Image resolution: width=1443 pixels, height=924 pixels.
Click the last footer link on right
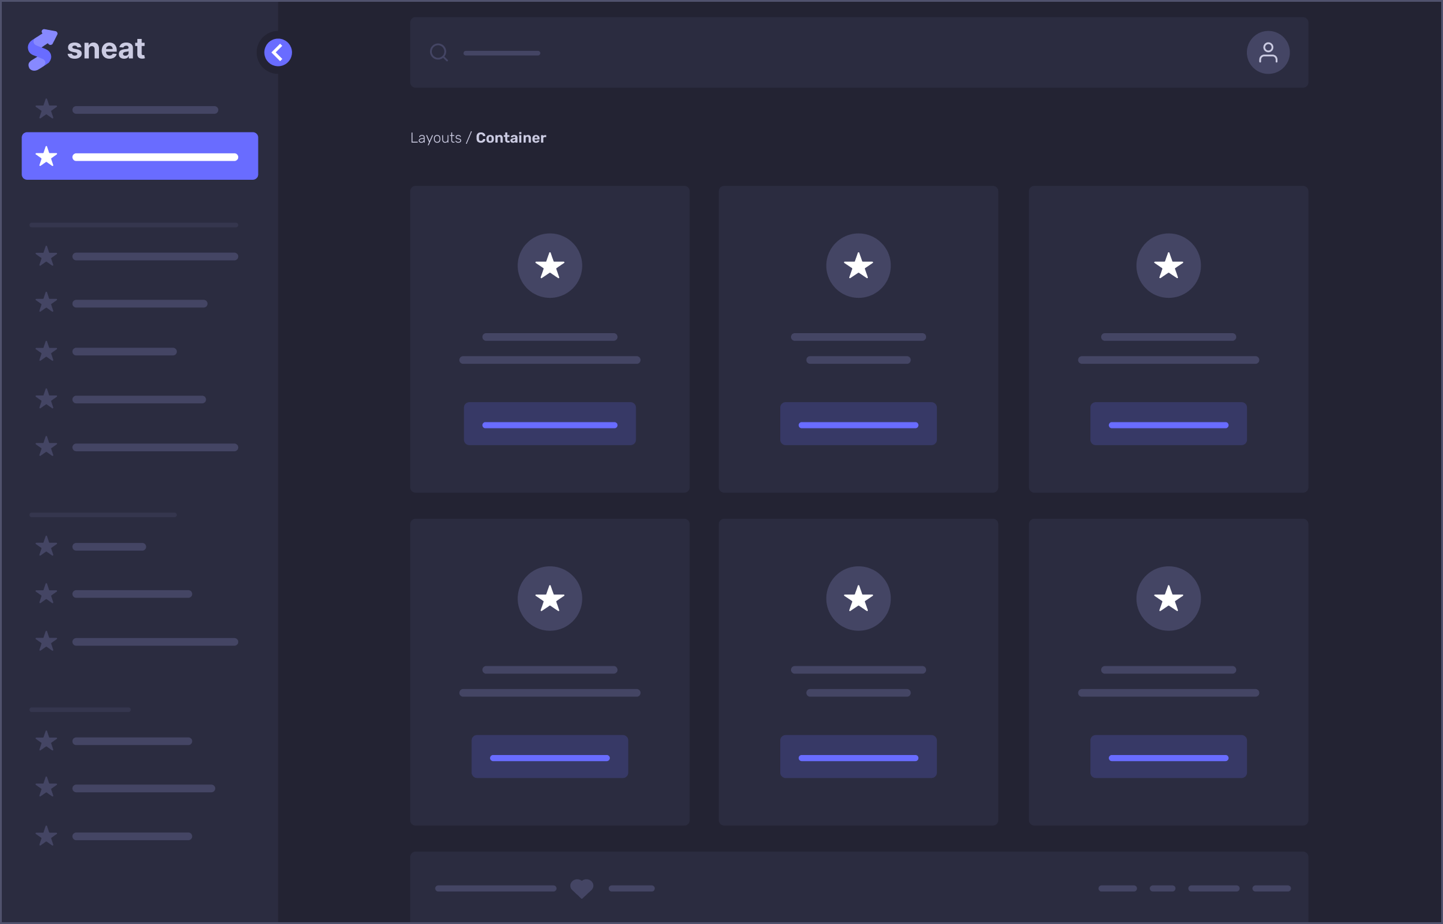1271,888
